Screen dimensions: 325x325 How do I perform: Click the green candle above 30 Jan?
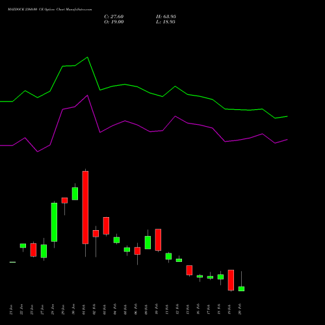(x=75, y=194)
